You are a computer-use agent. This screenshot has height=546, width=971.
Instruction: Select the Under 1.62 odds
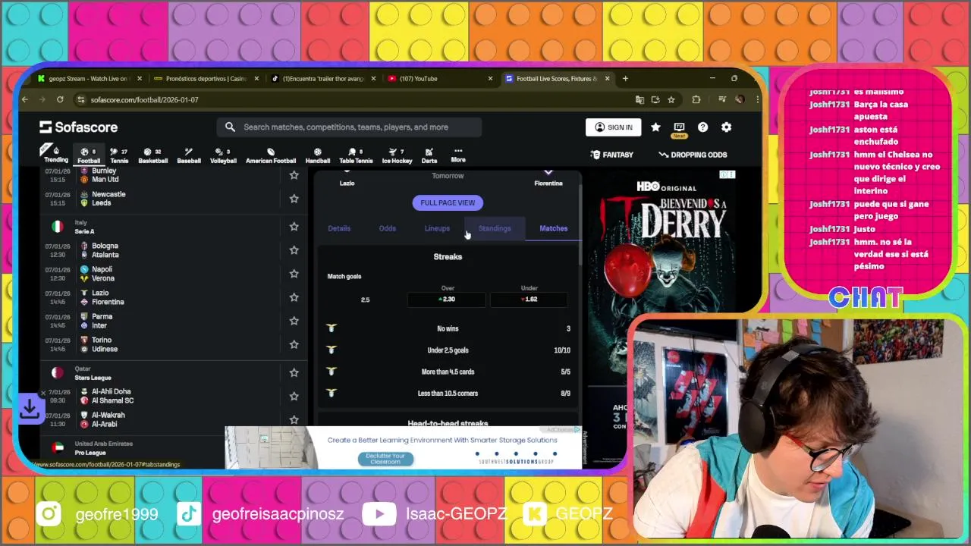pos(529,300)
